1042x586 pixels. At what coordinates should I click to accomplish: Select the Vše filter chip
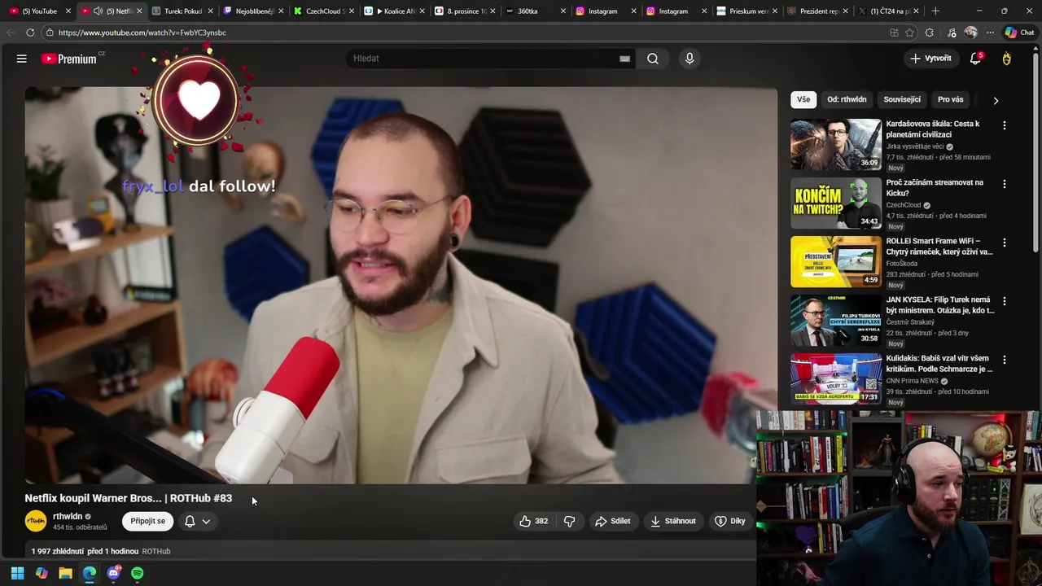803,99
